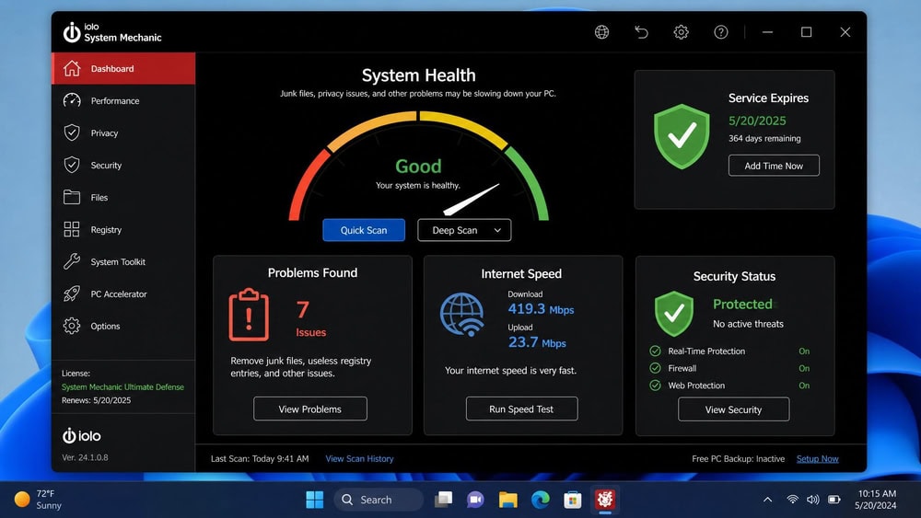Click the Firewall checkmark icon
921x518 pixels.
coord(655,368)
